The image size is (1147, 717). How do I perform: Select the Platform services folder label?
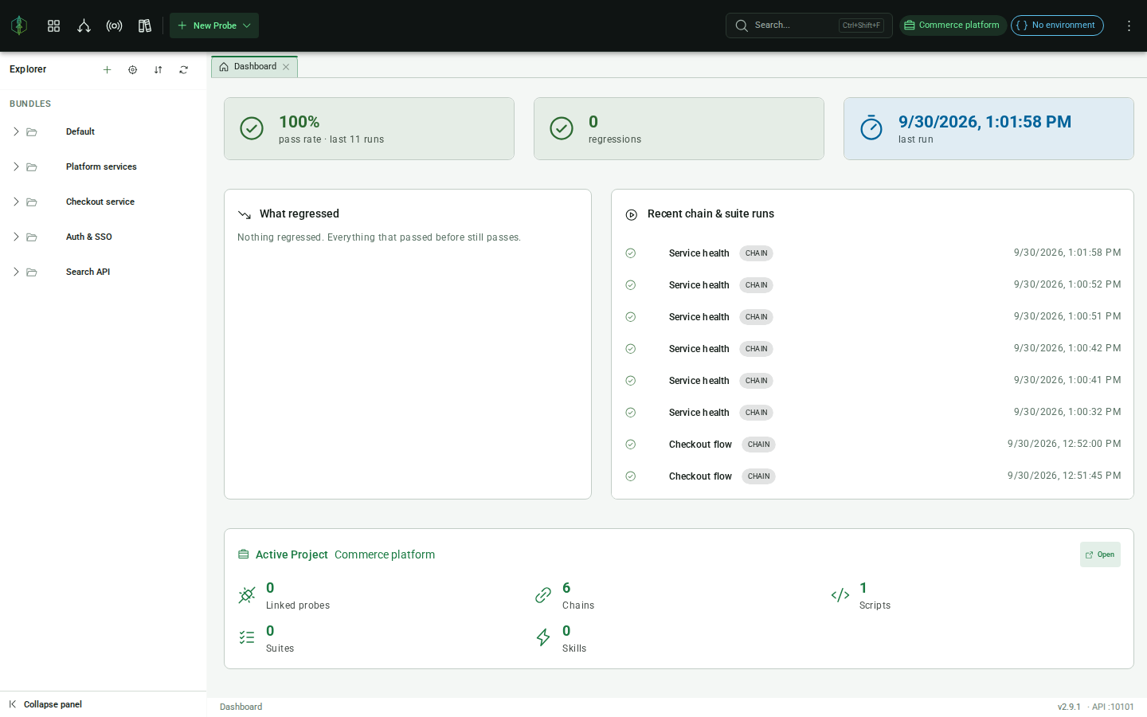click(x=101, y=167)
